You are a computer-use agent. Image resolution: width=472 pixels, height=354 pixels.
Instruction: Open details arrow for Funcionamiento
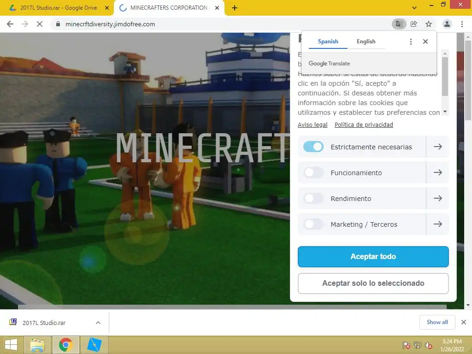438,172
